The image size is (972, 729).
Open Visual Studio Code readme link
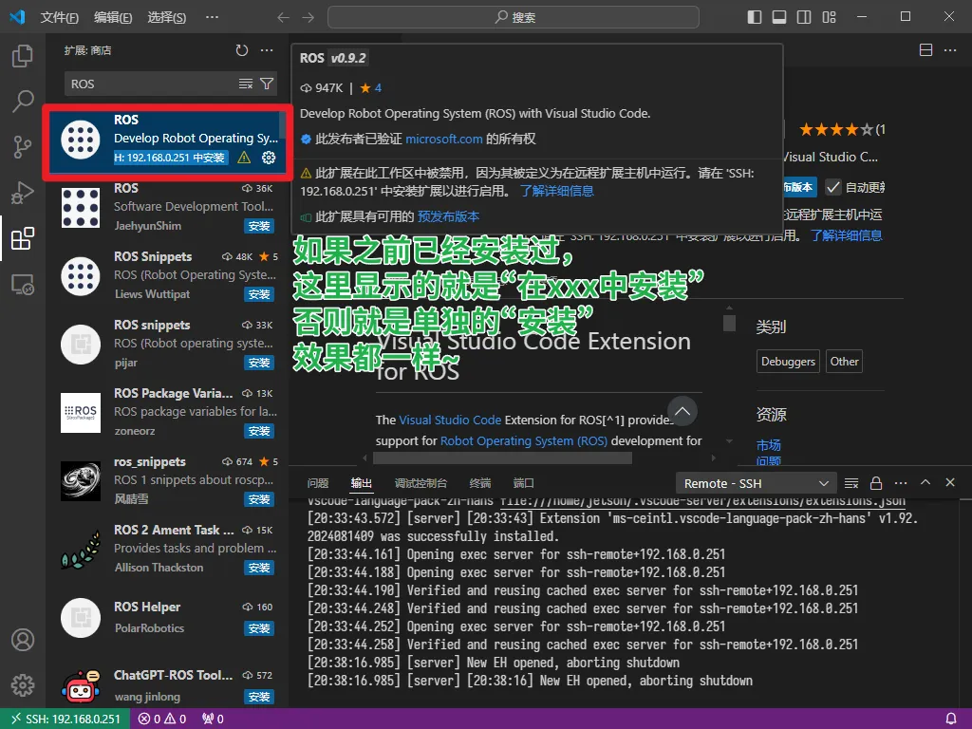pos(449,420)
